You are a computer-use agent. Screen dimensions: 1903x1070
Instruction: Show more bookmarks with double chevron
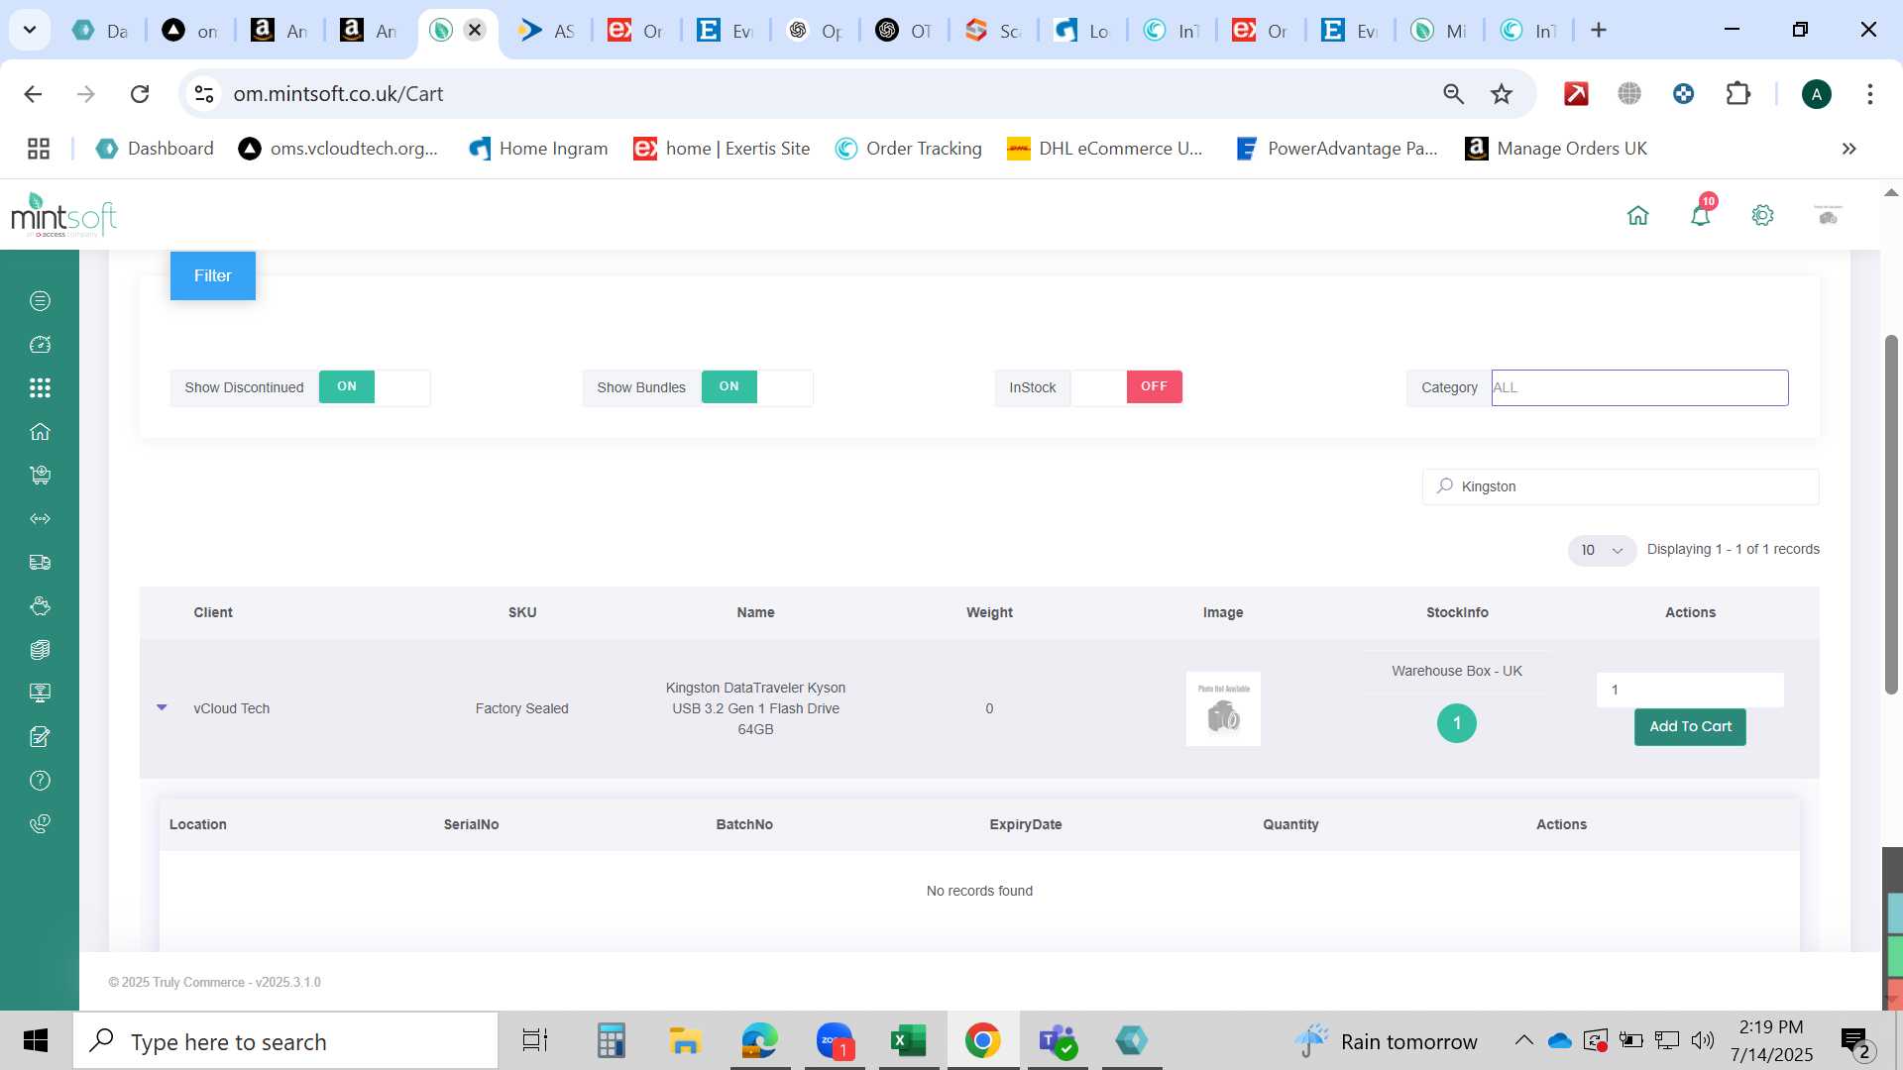[x=1848, y=149]
